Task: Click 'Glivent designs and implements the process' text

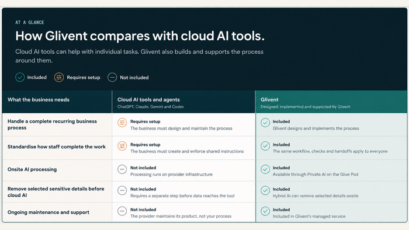Action: pos(316,128)
